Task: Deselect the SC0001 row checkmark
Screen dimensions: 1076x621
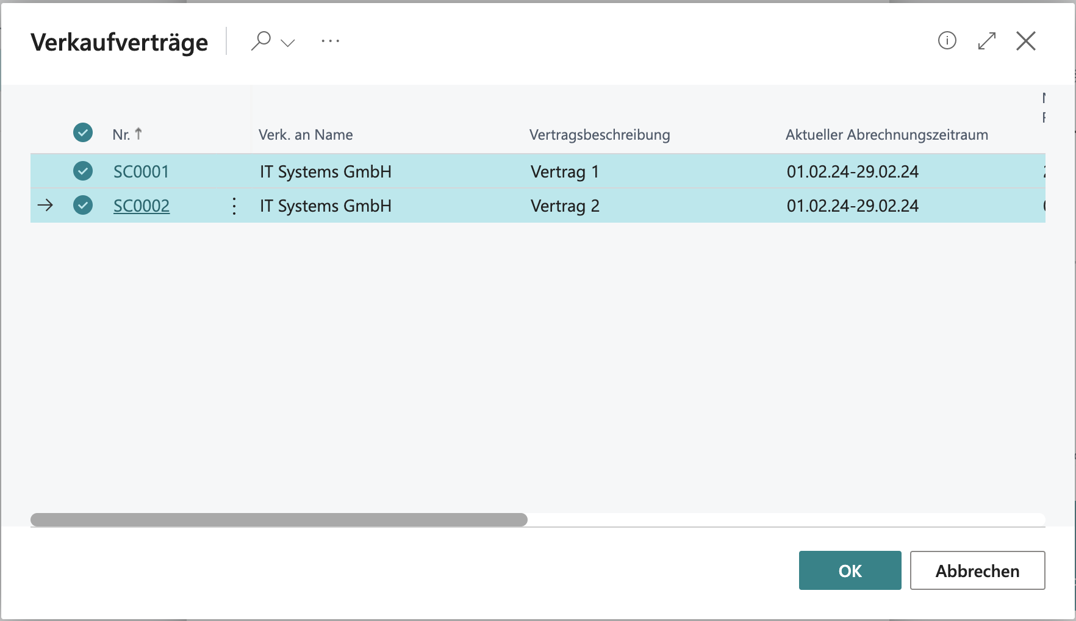Action: [x=83, y=171]
